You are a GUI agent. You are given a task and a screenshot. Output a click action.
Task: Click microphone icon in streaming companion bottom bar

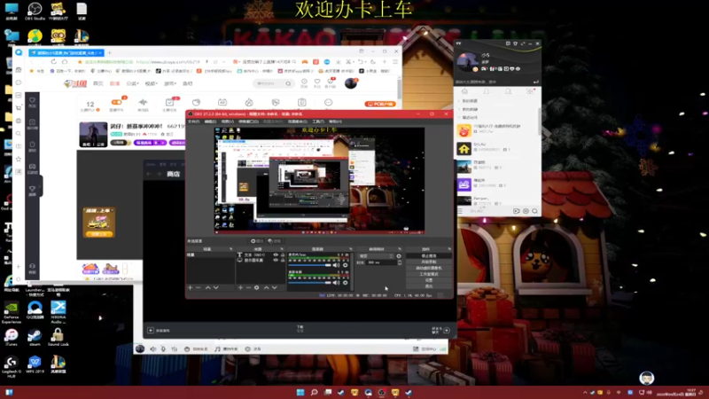[163, 348]
